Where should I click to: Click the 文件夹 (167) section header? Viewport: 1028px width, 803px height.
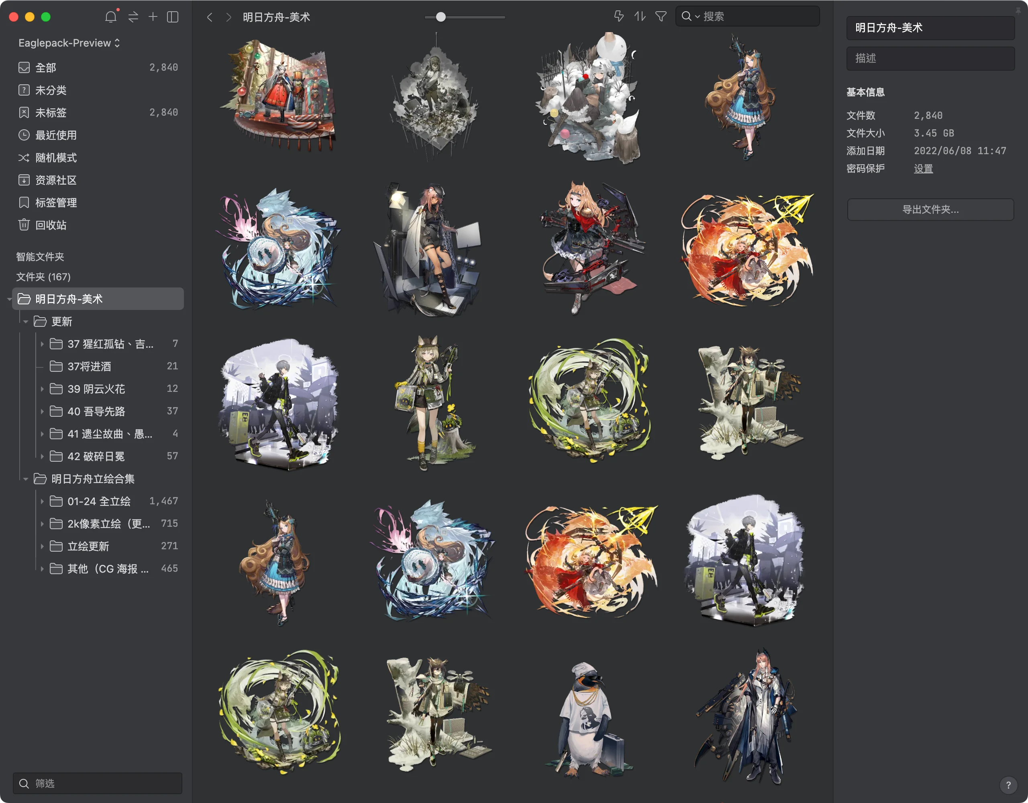pos(43,277)
